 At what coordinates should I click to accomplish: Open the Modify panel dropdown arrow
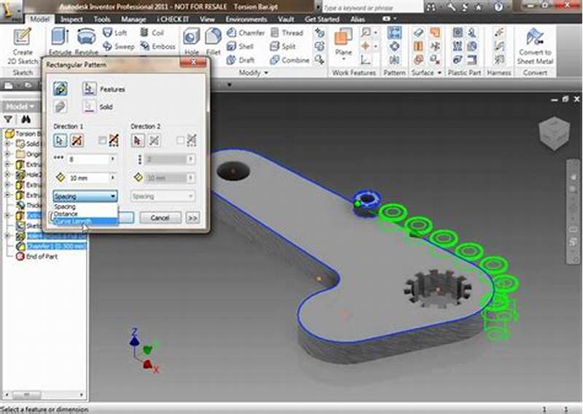[x=266, y=73]
